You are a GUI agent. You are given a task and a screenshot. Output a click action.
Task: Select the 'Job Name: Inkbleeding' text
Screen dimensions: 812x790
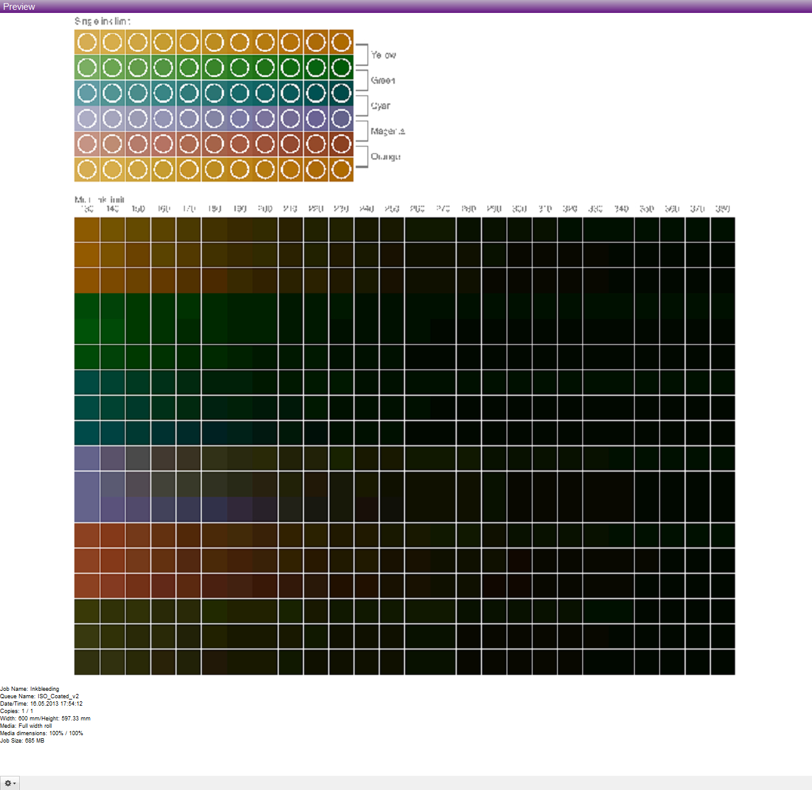click(30, 689)
